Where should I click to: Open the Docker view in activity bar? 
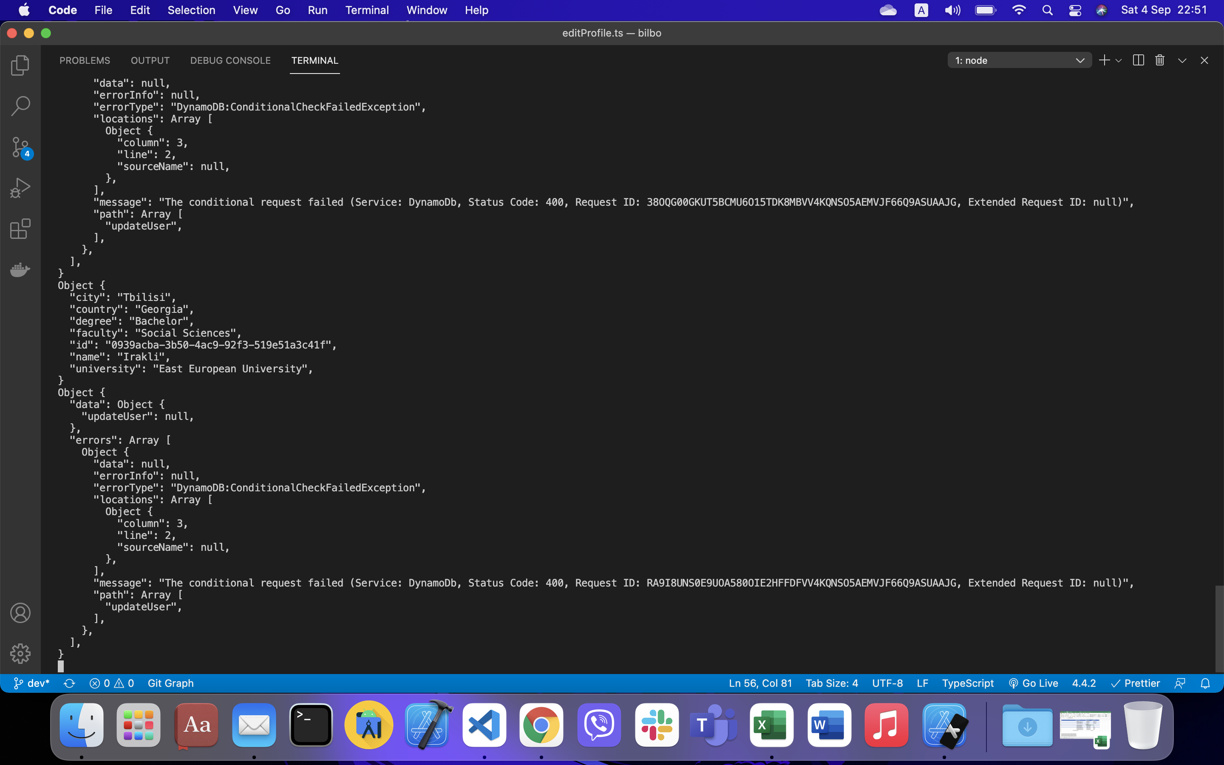click(20, 270)
